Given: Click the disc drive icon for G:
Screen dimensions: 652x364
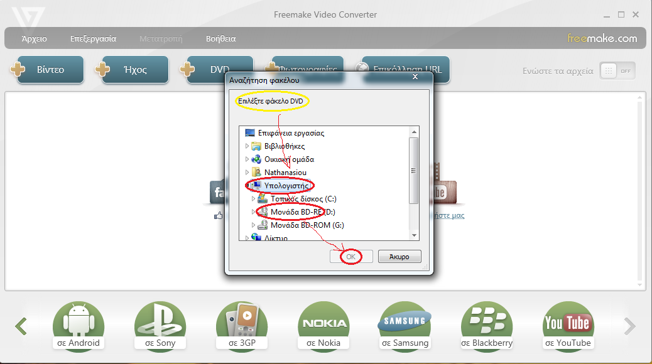Looking at the screenshot, I should (x=263, y=225).
